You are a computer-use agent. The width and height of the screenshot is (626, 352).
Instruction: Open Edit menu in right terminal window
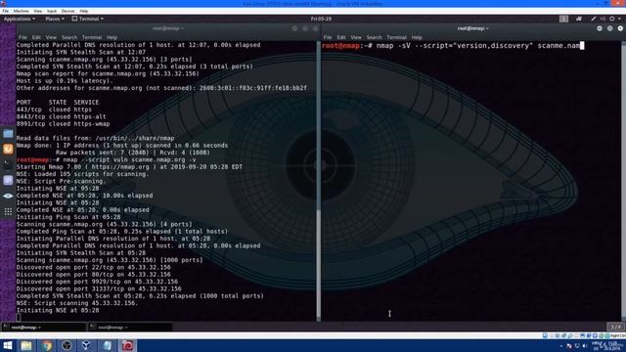coord(341,37)
